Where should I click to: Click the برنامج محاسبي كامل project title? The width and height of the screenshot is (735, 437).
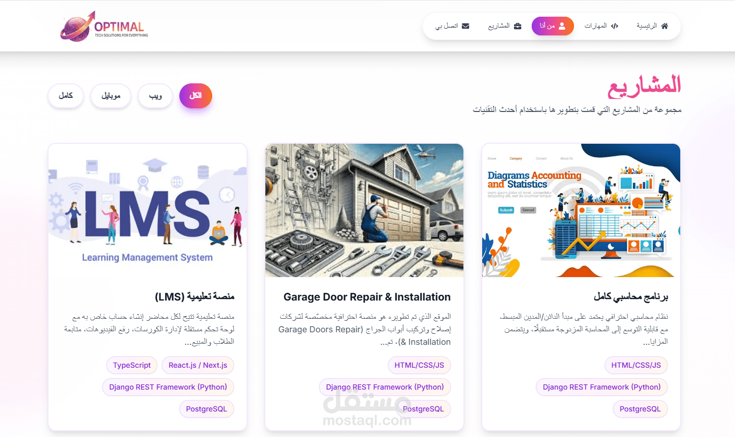pos(631,297)
